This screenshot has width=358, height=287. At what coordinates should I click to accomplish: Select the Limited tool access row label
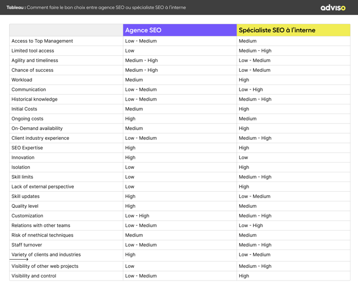(x=33, y=51)
